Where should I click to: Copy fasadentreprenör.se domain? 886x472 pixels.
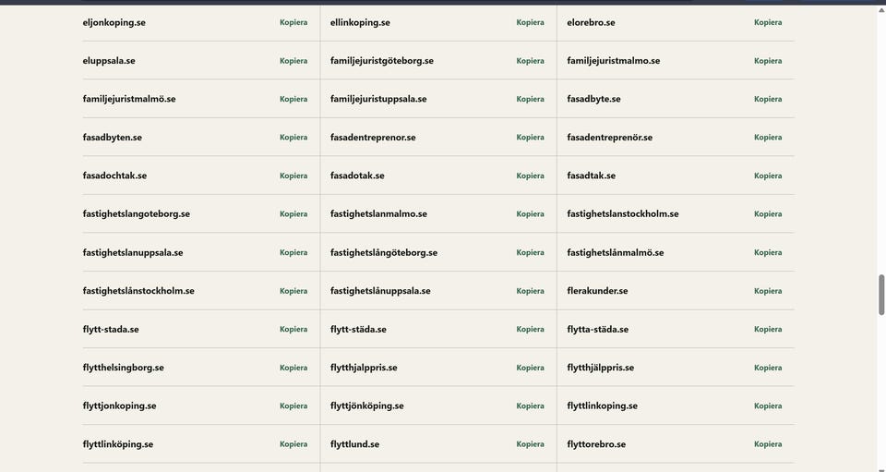(x=768, y=138)
